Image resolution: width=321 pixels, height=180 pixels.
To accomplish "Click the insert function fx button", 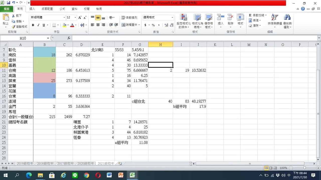I will [69, 38].
